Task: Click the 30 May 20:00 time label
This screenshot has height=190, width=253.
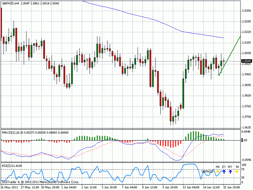Action: [50, 188]
